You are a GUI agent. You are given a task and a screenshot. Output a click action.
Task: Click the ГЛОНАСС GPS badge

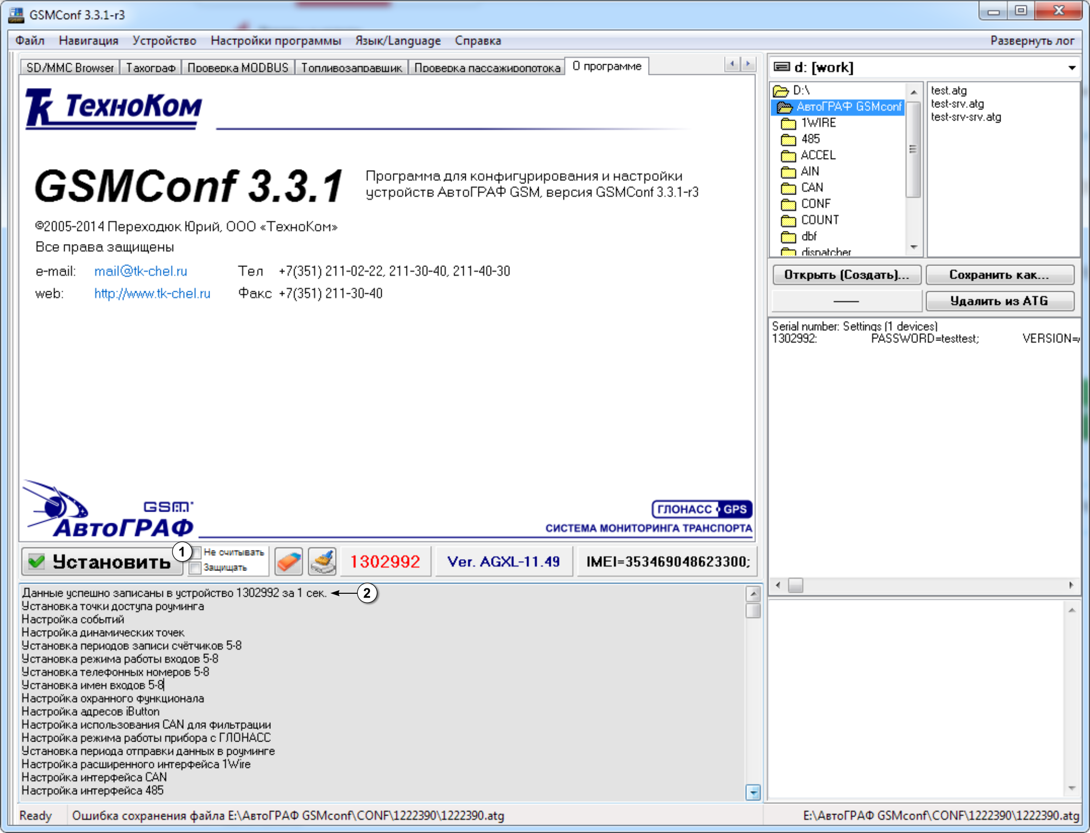coord(702,509)
